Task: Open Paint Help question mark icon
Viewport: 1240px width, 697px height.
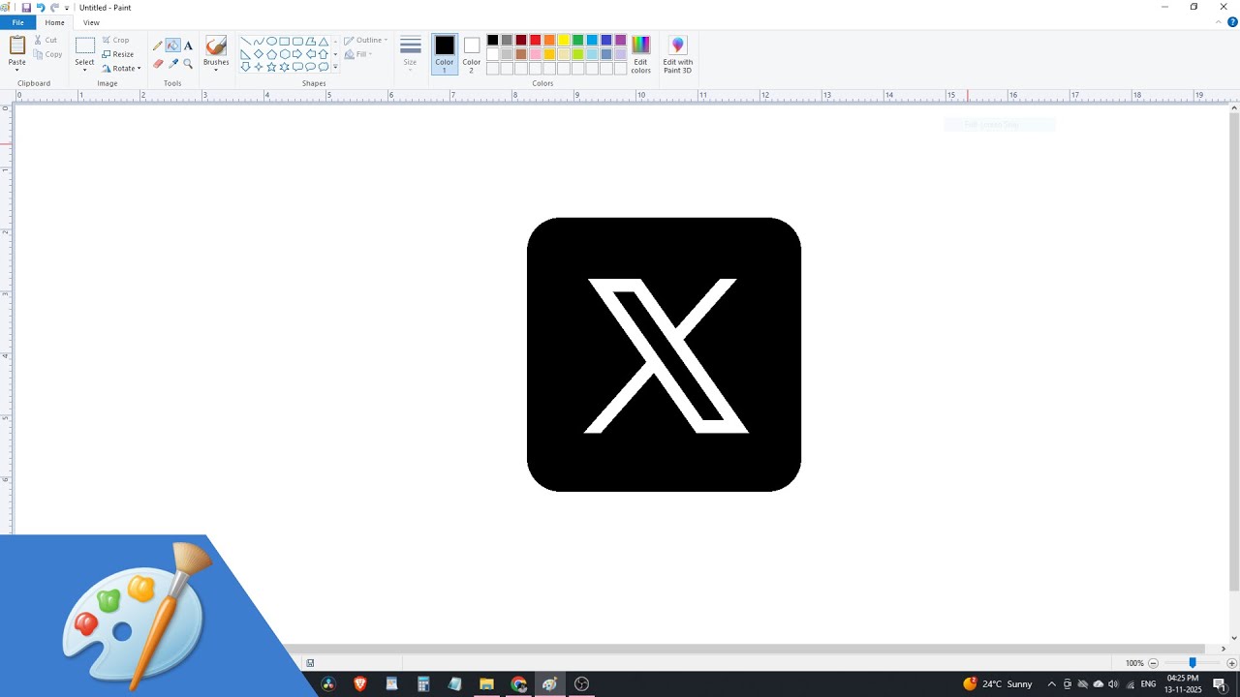Action: click(x=1232, y=22)
